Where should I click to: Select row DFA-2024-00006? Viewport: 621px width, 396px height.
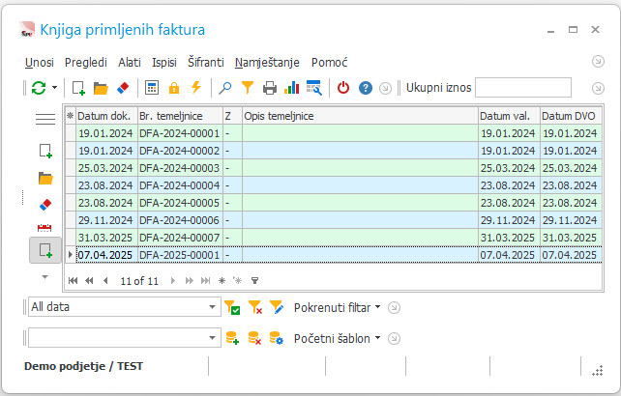(334, 220)
